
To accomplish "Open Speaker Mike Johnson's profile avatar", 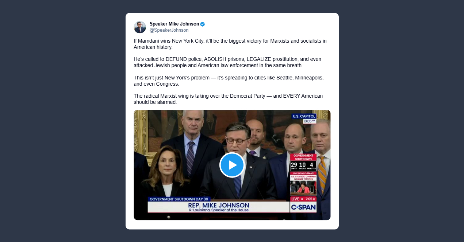I will pyautogui.click(x=140, y=27).
